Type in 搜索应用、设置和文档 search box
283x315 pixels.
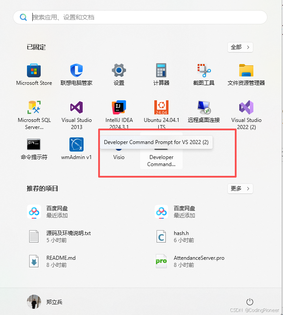[140, 17]
